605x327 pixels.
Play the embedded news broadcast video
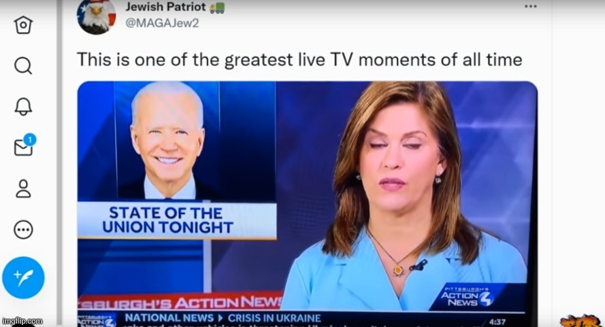[307, 203]
